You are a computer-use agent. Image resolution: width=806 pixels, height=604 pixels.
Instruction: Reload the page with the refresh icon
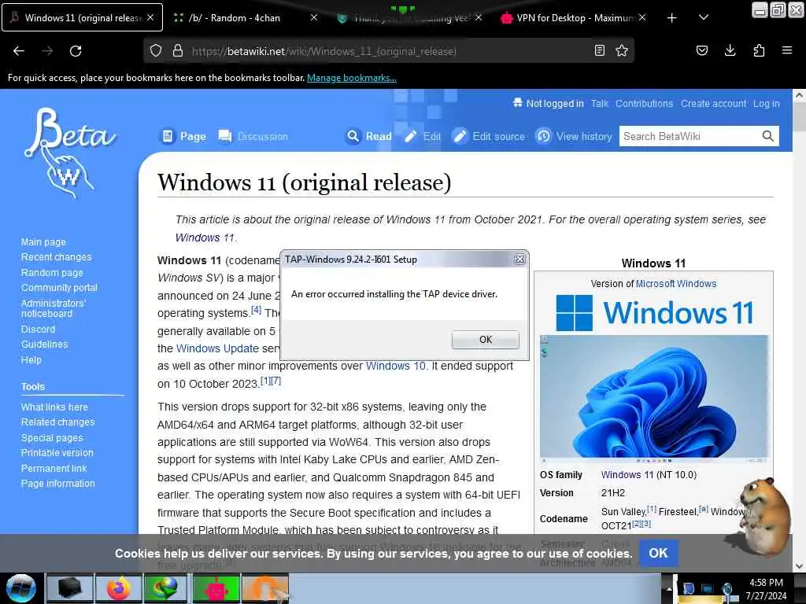click(76, 51)
